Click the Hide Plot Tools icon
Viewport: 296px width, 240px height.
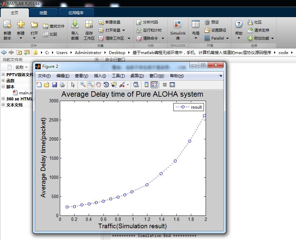coord(165,85)
